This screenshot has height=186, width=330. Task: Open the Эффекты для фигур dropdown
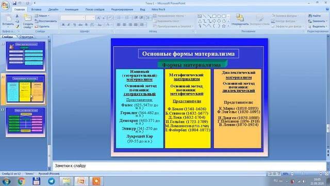point(288,26)
